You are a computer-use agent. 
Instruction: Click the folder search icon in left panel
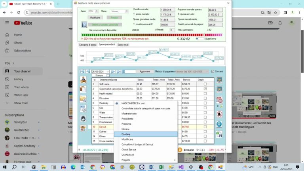coord(83,99)
